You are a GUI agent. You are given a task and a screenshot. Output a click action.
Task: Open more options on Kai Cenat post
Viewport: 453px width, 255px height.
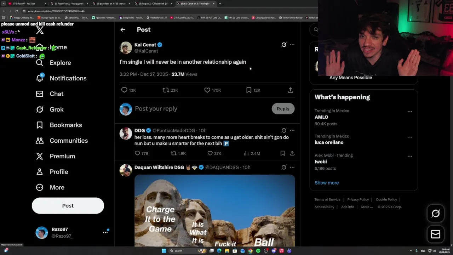click(292, 45)
